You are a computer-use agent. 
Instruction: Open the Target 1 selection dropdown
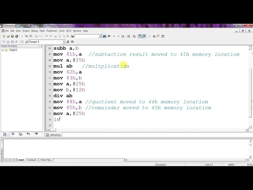64,42
